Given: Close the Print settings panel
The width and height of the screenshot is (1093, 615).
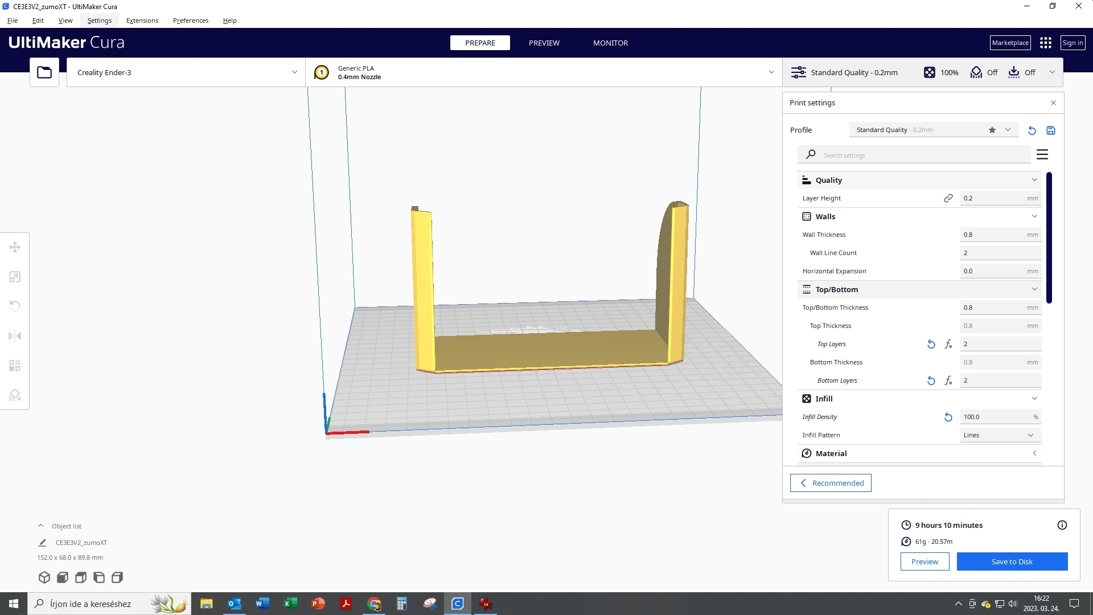Looking at the screenshot, I should point(1053,103).
